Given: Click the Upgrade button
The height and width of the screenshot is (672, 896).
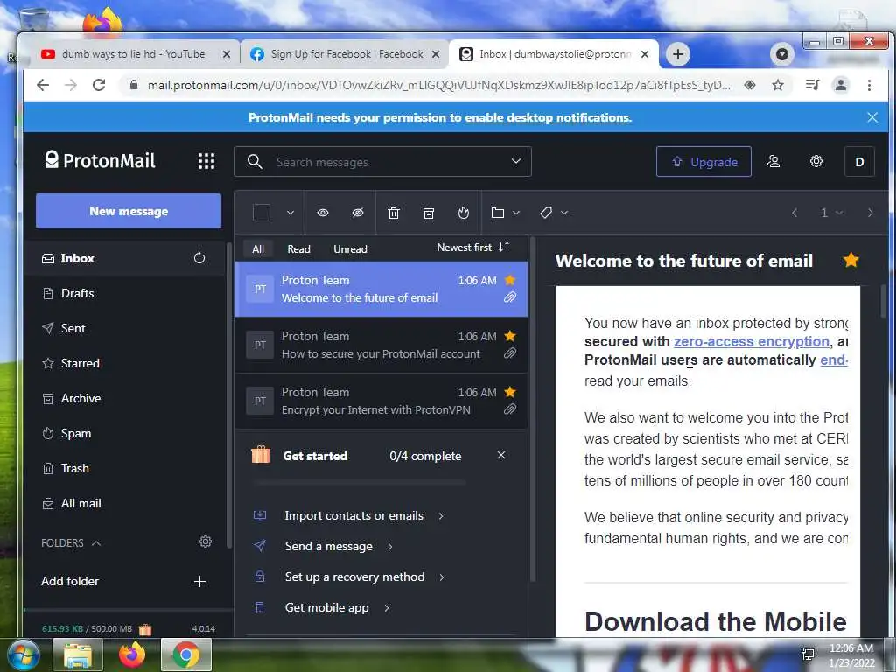Looking at the screenshot, I should coord(703,162).
